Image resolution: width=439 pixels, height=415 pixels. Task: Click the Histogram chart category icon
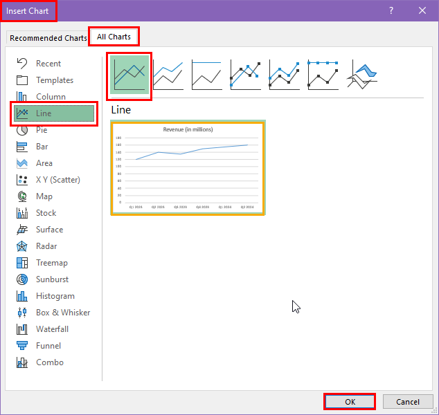click(x=22, y=296)
